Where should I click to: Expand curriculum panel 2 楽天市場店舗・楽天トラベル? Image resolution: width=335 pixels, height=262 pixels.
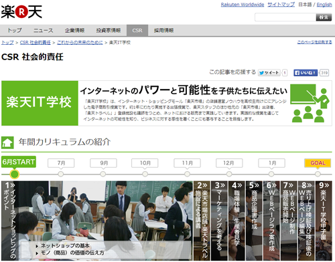pos(202,221)
